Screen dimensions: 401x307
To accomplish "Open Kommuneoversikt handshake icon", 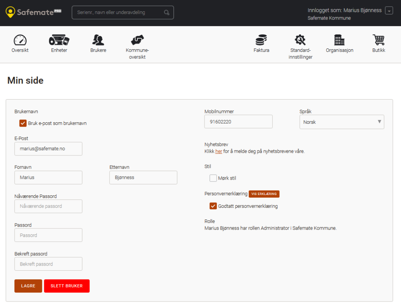I will click(x=137, y=40).
